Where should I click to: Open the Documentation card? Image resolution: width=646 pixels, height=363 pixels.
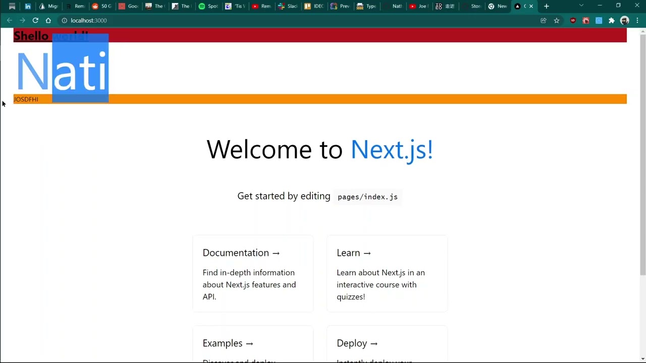point(253,274)
